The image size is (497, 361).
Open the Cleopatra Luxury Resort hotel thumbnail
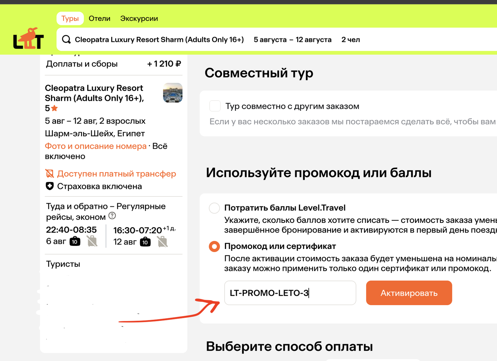pos(173,93)
